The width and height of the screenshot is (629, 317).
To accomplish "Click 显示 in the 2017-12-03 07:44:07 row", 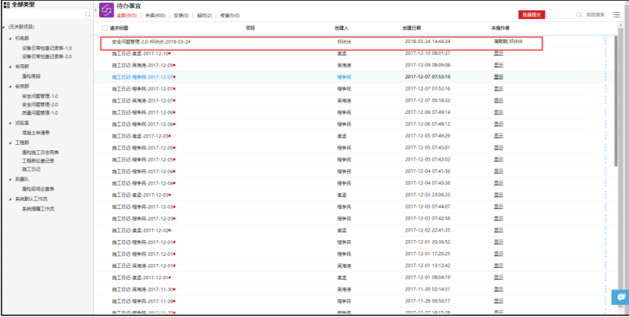I will tap(499, 207).
